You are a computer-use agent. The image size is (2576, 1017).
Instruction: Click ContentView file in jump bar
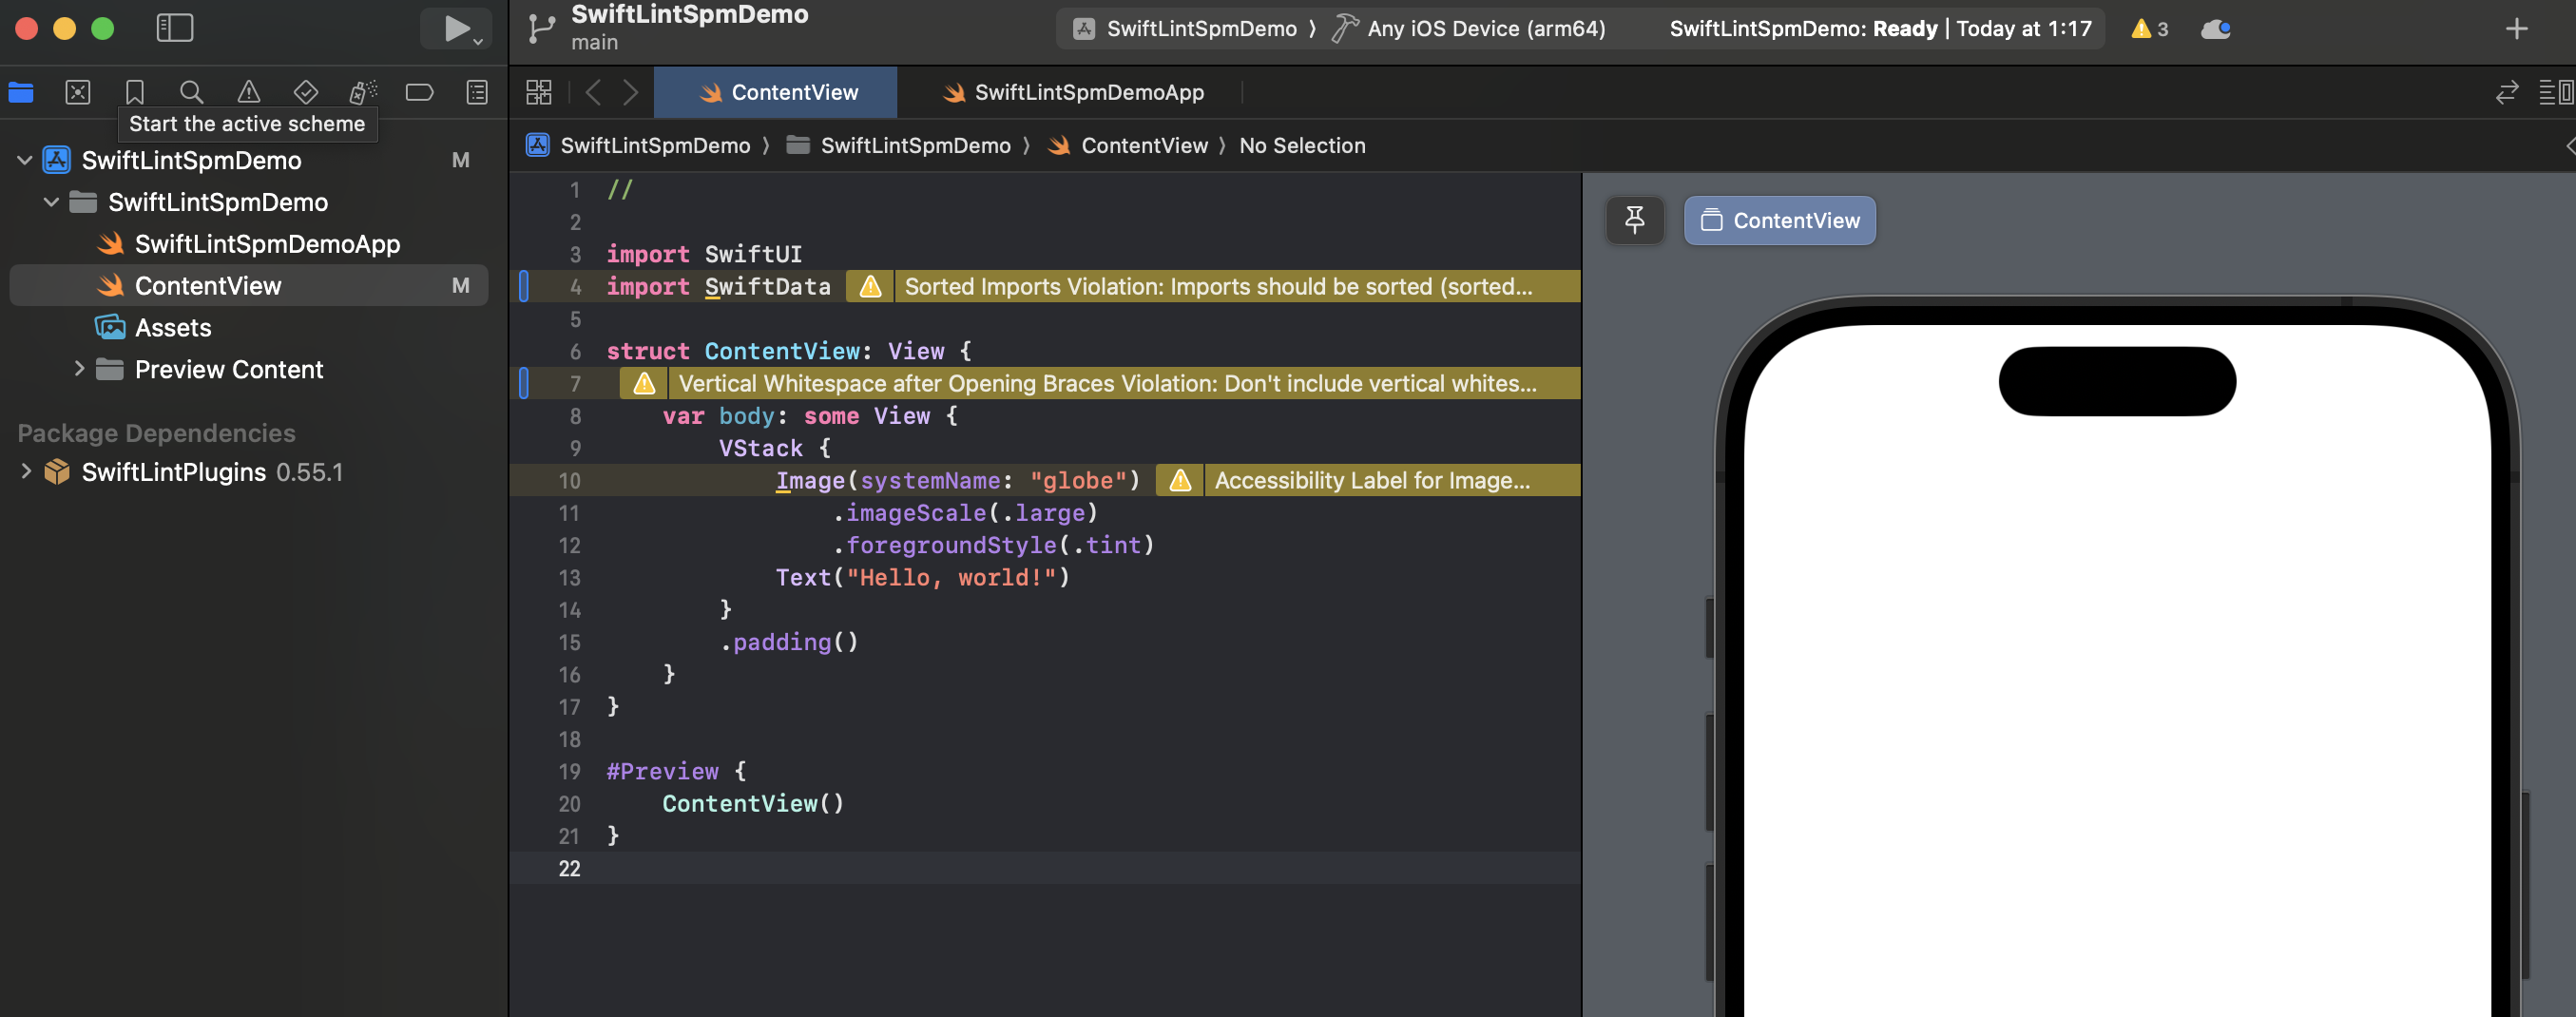[1127, 146]
